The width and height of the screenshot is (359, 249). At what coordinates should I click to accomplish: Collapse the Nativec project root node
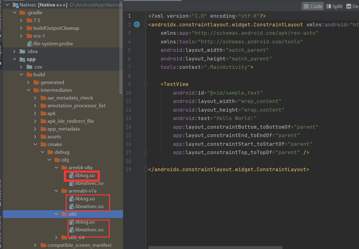7,5
